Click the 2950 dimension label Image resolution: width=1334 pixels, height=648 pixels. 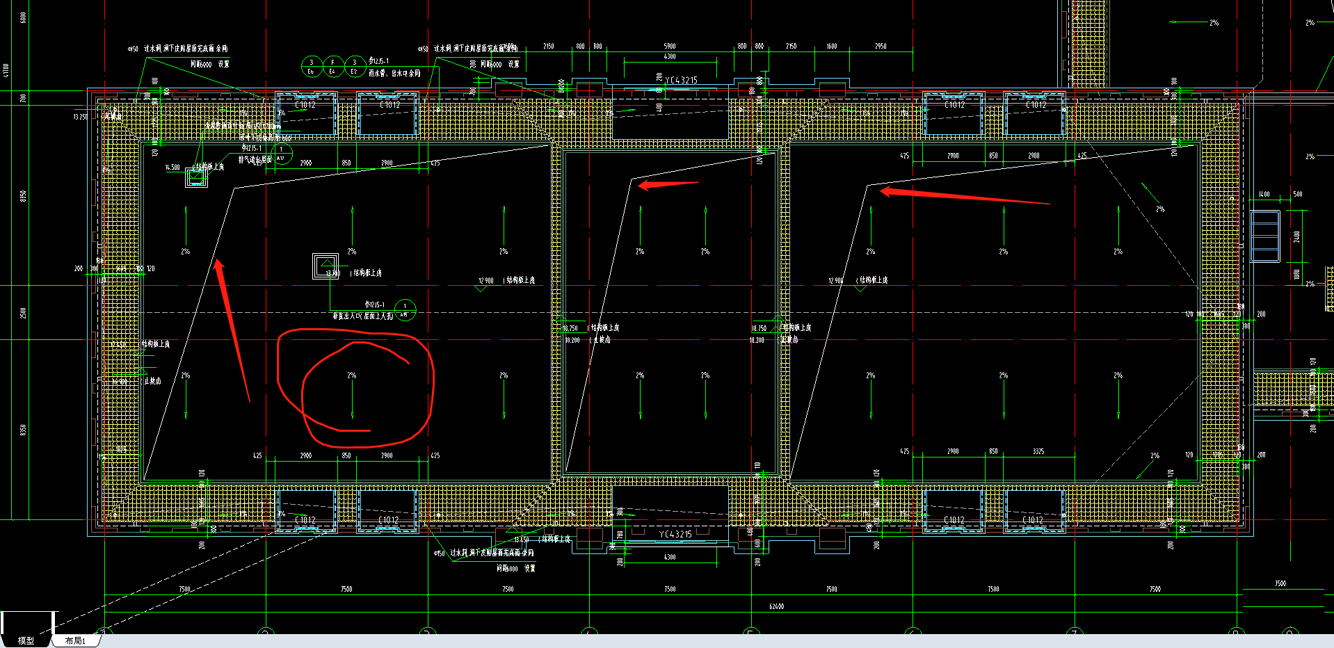881,47
